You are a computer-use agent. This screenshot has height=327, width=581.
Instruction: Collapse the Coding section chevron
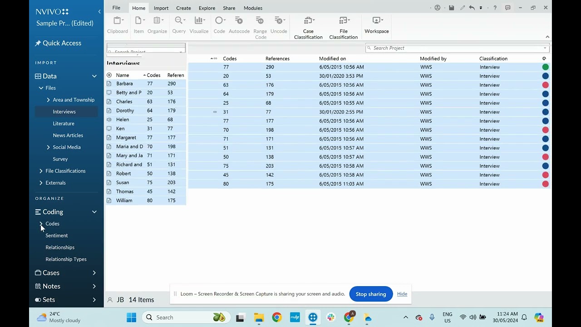[94, 212]
